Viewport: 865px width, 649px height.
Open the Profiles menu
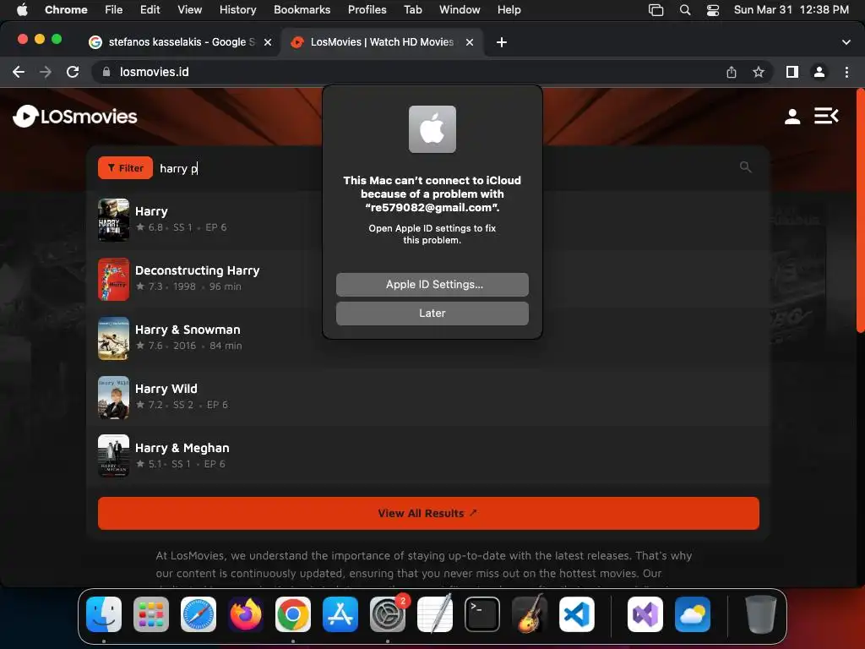coord(367,10)
